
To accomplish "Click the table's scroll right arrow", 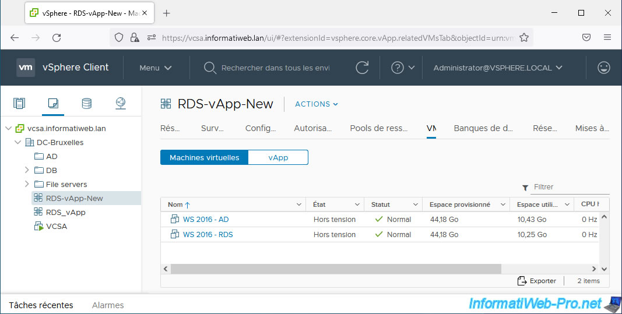I will [594, 269].
